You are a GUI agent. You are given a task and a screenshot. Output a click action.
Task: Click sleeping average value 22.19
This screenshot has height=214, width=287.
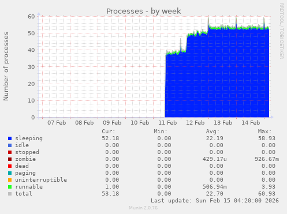[214, 138]
